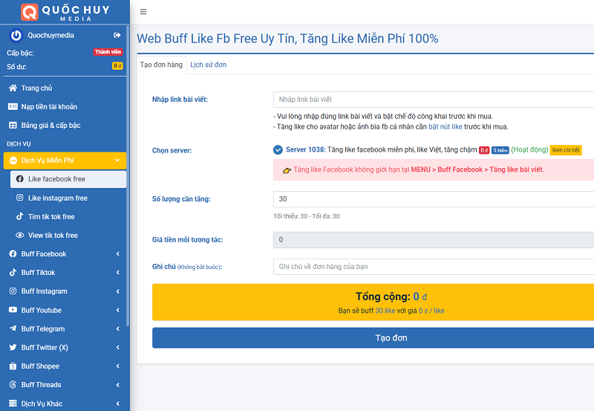Open Bảng giá & cấp bậc menu item
Viewport: 594px width, 411px height.
pyautogui.click(x=65, y=125)
